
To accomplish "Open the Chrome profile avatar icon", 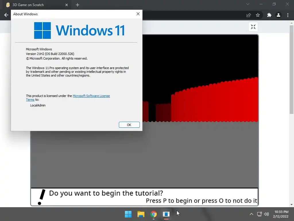I will click(x=278, y=15).
